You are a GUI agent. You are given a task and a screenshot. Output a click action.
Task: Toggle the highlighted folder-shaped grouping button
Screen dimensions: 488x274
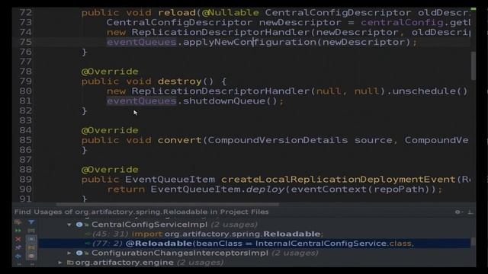(31, 248)
